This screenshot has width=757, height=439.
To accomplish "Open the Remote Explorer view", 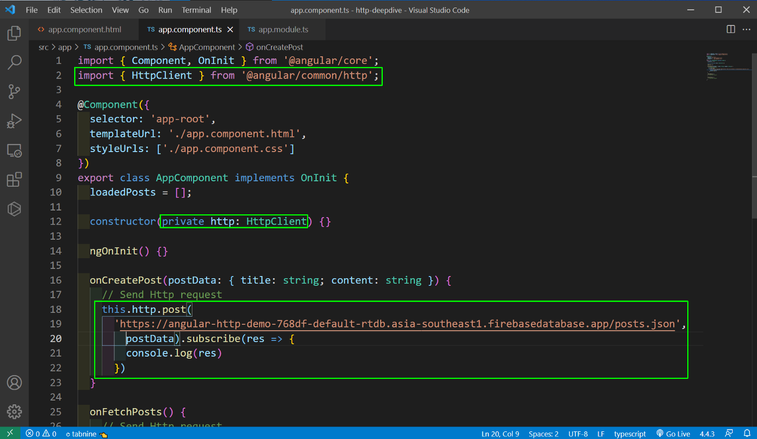I will (14, 150).
